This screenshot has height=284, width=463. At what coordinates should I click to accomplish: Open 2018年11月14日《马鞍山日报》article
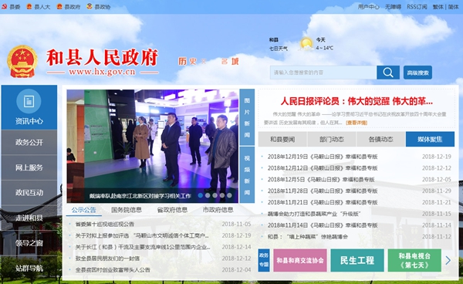pyautogui.click(x=323, y=225)
